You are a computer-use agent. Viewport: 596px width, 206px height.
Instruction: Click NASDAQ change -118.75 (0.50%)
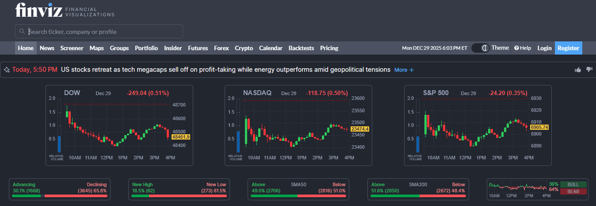(327, 93)
